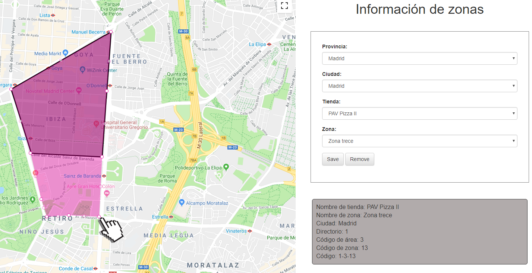Click the Estrella metro station icon

point(171,217)
